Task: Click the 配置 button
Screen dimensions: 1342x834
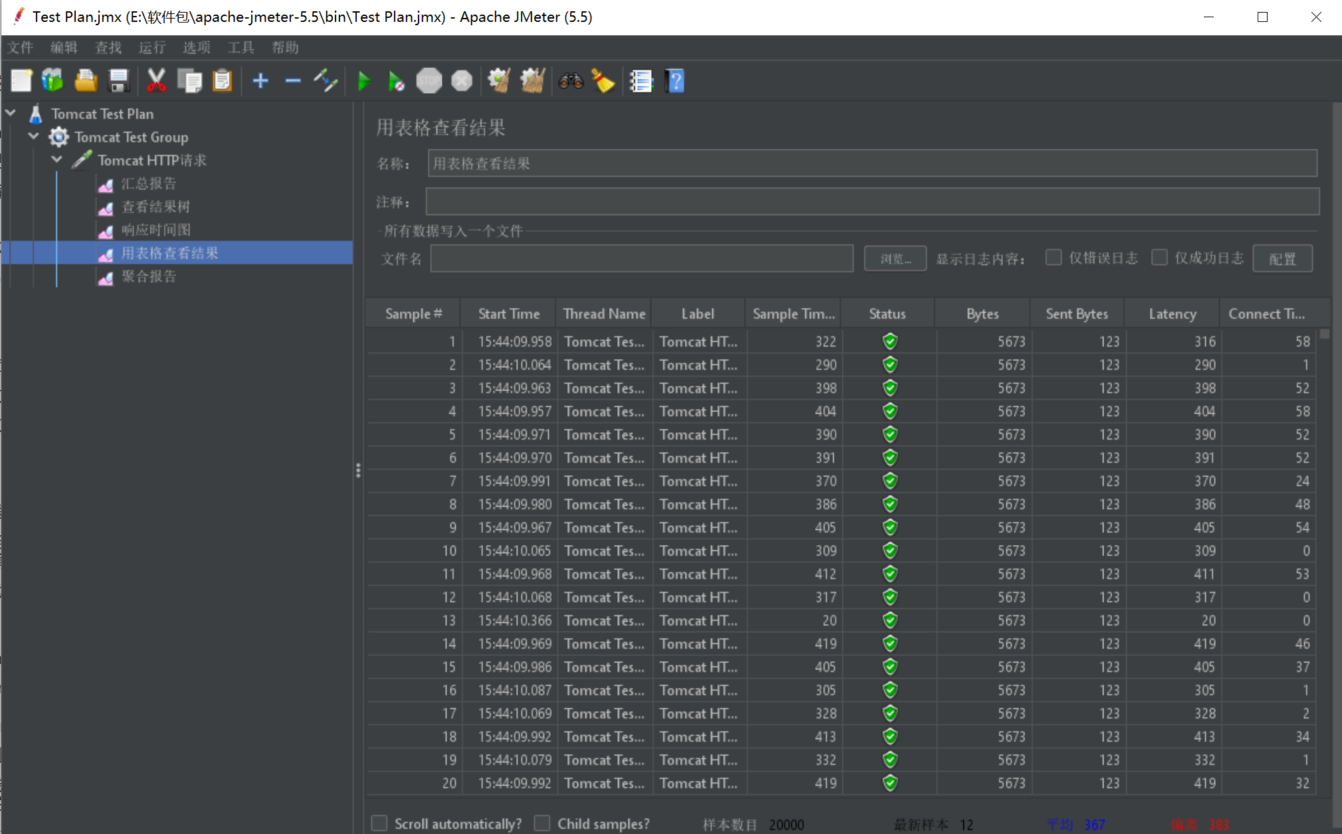Action: coord(1282,258)
